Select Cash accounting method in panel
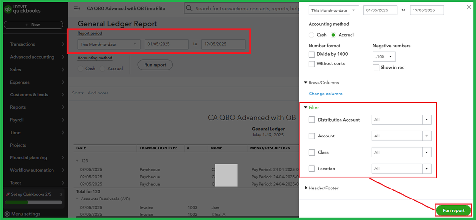 click(311, 35)
